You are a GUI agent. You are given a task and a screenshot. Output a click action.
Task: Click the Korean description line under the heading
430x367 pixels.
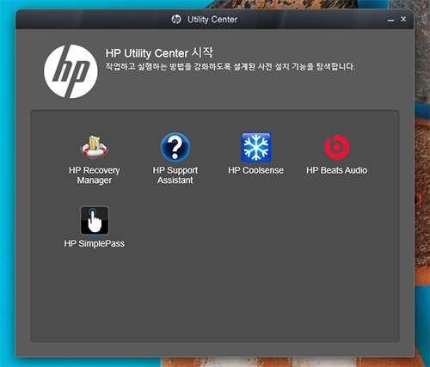pyautogui.click(x=230, y=67)
